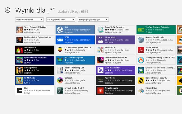Viewport: 182px width, 114px height.
Task: Click TenCalc Business Calculator title
Action: [158, 27]
